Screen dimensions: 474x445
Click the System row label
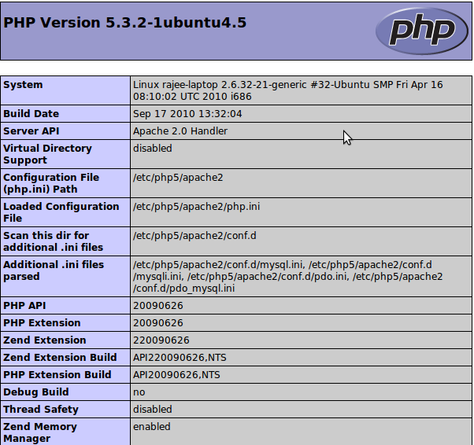point(23,85)
